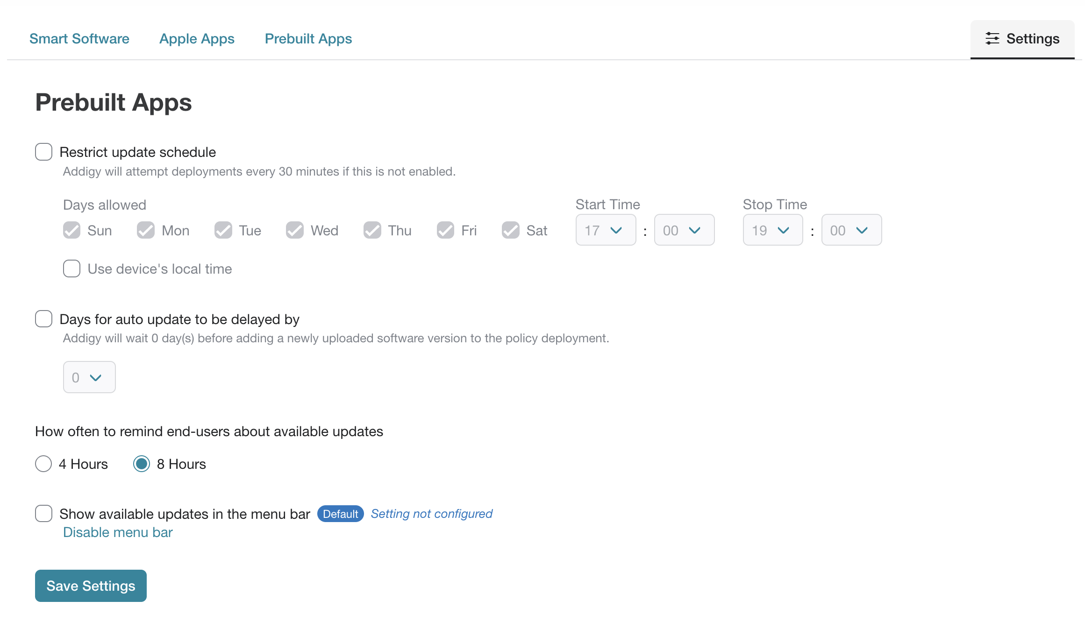This screenshot has height=622, width=1085.
Task: Toggle the Tue day checkbox
Action: pos(223,230)
